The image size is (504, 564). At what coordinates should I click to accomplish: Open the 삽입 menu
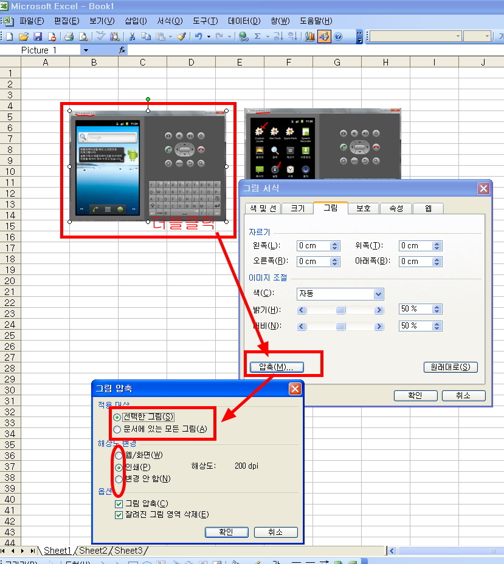136,21
